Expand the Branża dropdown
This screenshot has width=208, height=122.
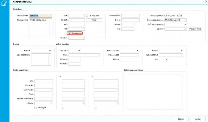[50, 51]
